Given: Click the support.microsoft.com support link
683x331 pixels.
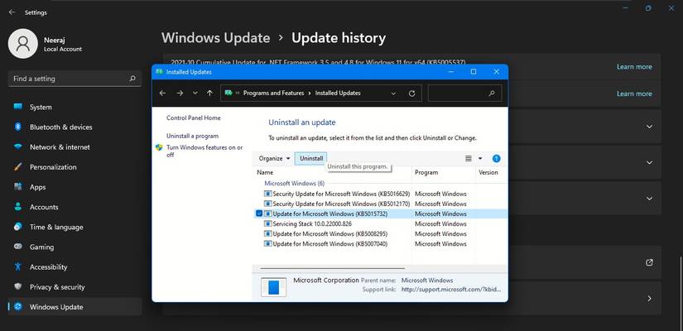Looking at the screenshot, I should coord(451,289).
